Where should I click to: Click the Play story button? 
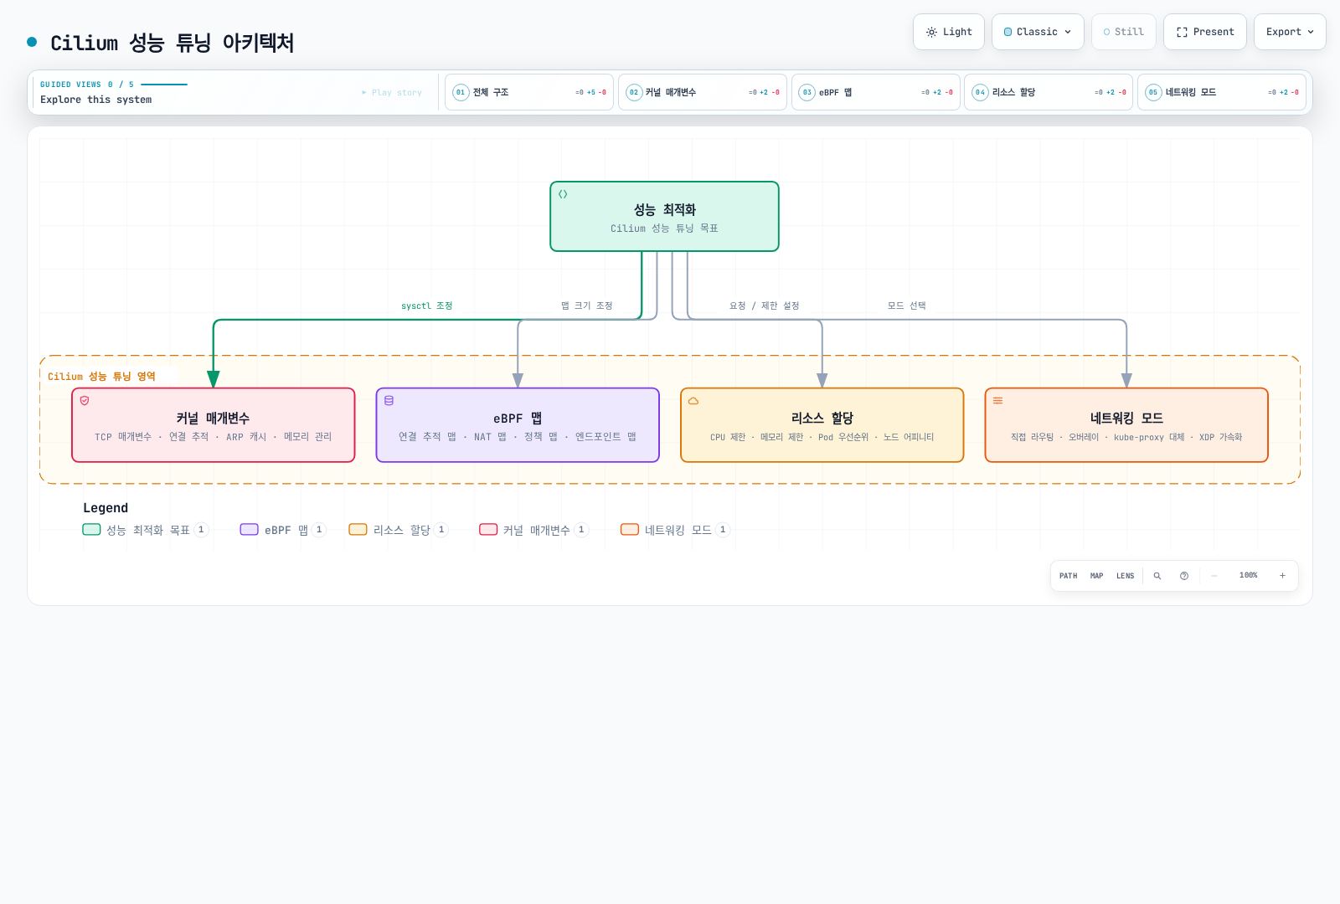(392, 93)
